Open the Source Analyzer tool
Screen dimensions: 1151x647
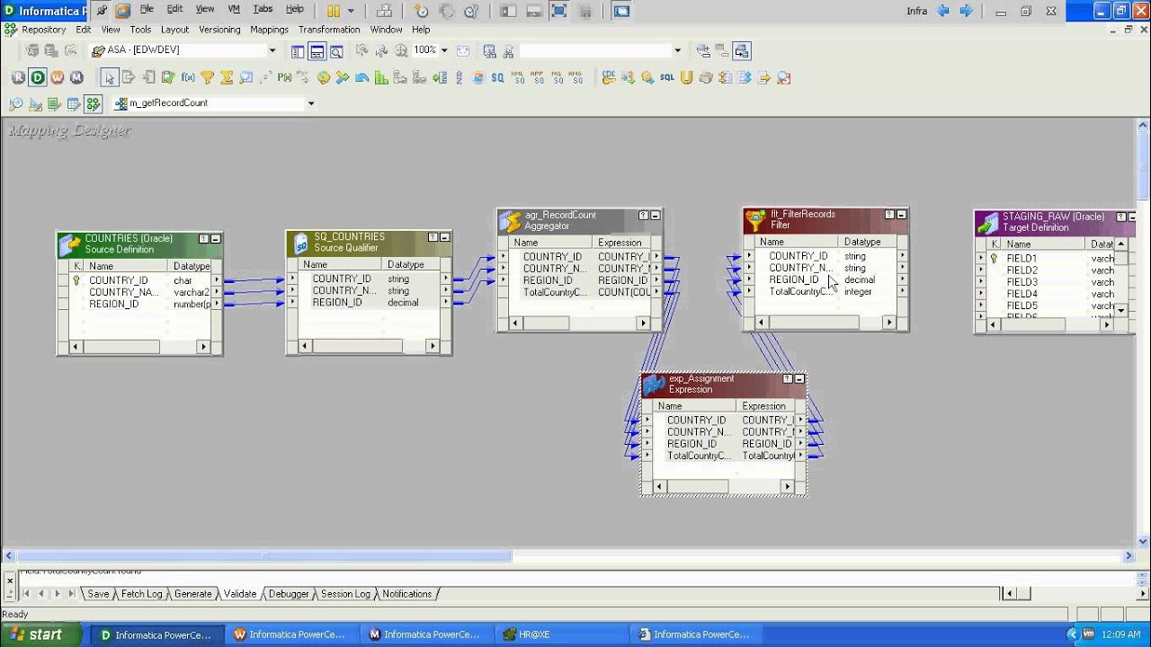coord(16,103)
